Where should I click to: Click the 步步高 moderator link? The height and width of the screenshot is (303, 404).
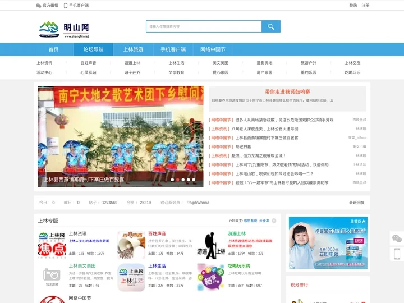(264, 221)
